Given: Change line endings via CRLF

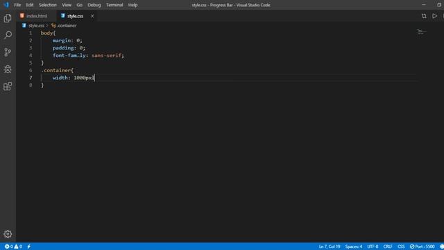Looking at the screenshot, I should (388, 247).
